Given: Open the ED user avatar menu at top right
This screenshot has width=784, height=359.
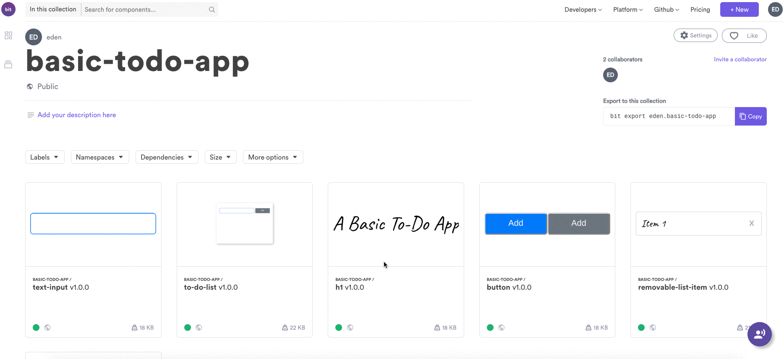Looking at the screenshot, I should pos(775,9).
